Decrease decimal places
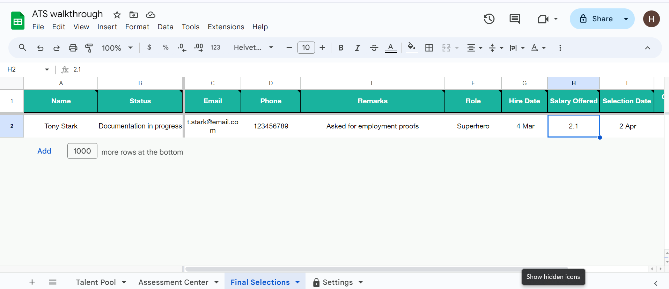 182,48
